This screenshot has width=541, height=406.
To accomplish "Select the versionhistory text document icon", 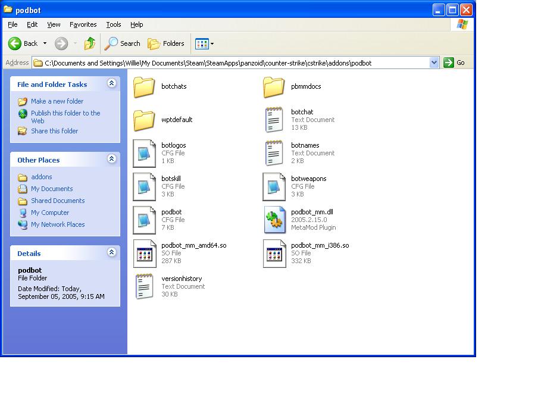I will tap(144, 286).
